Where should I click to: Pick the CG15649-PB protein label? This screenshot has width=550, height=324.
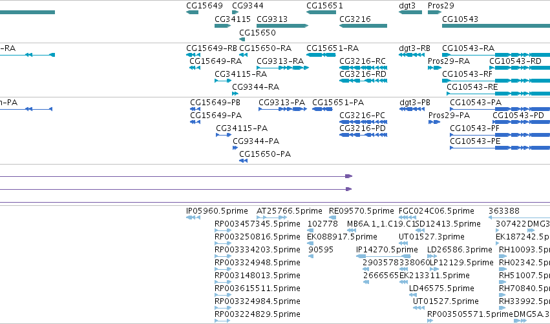coord(215,103)
